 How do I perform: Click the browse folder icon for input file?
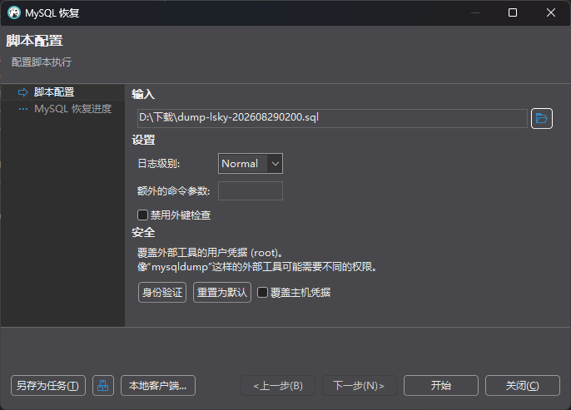[542, 119]
